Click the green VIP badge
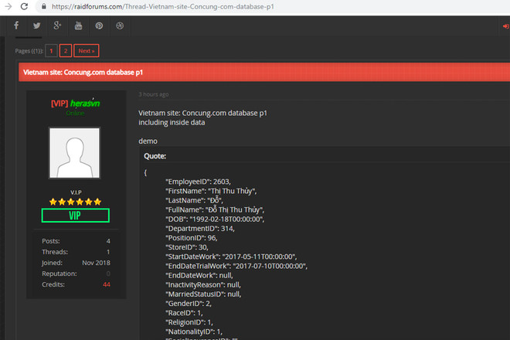 point(75,216)
